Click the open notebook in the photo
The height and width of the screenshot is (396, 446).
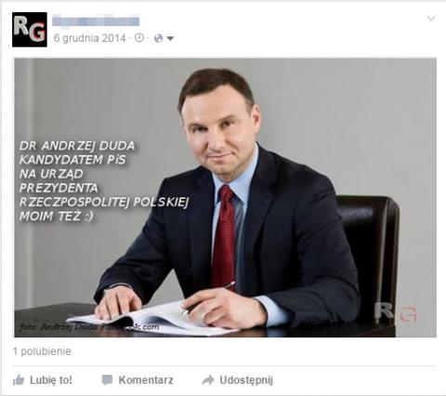[x=149, y=319]
